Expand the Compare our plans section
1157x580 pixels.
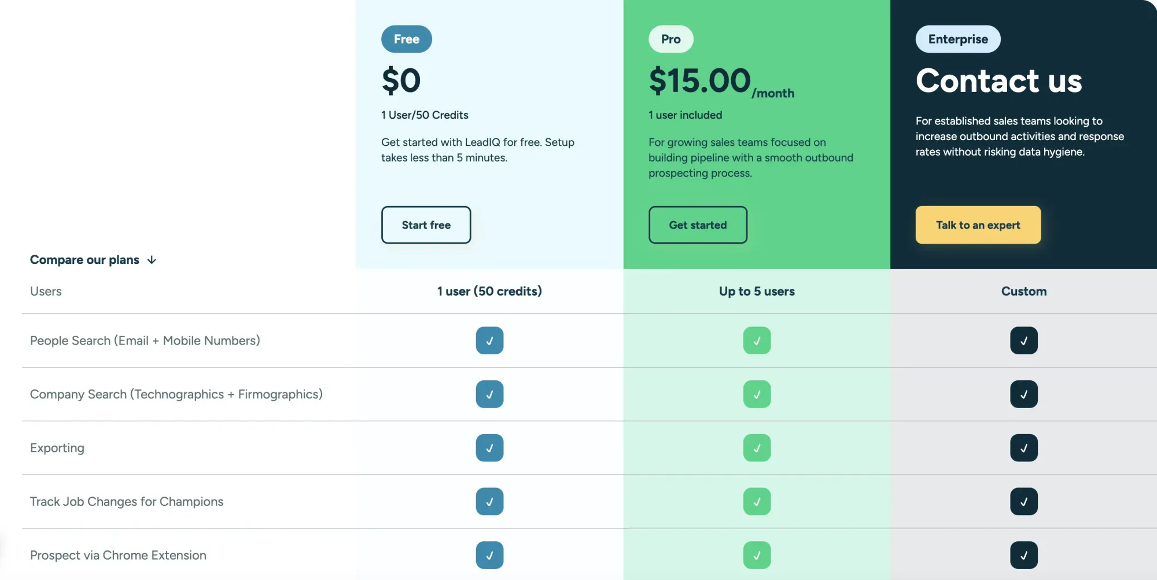[x=93, y=260]
